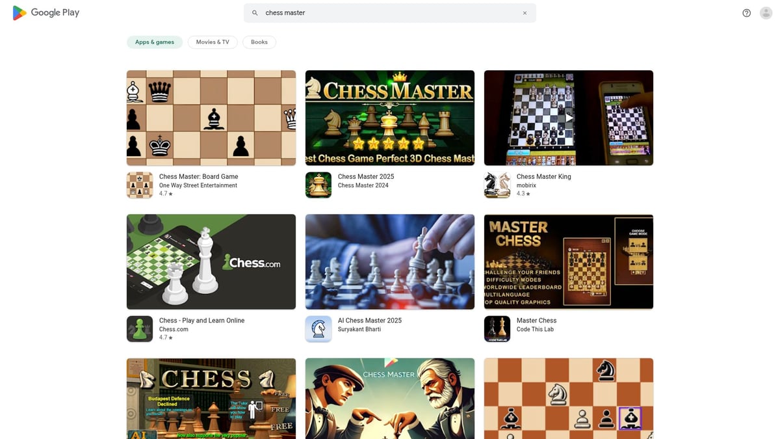Screen dimensions: 780x439
Task: Play the Chess Master King preview video
Action: (x=568, y=117)
